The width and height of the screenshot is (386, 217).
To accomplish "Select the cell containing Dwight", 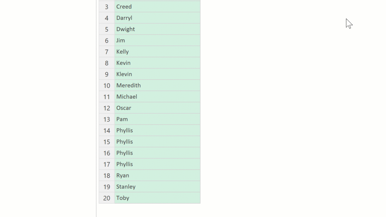I will 157,29.
